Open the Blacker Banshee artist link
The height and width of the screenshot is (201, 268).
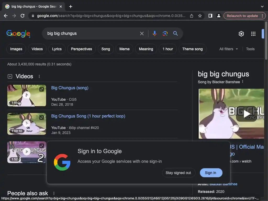224,184
